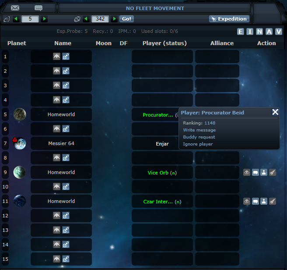The height and width of the screenshot is (270, 287).
Task: Decrease system number with left arrow
Action: pos(86,19)
